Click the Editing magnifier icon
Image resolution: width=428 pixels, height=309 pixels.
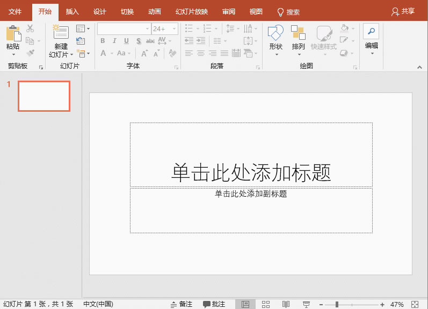pos(371,31)
